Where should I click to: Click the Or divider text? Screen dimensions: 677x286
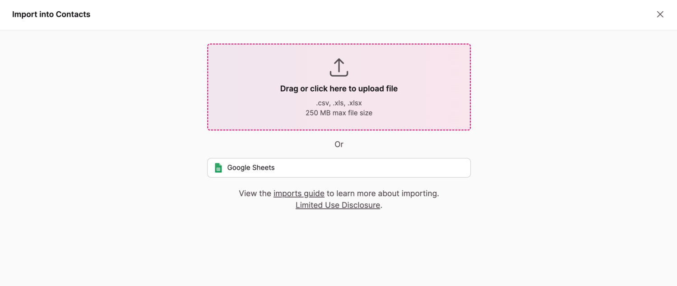coord(338,144)
